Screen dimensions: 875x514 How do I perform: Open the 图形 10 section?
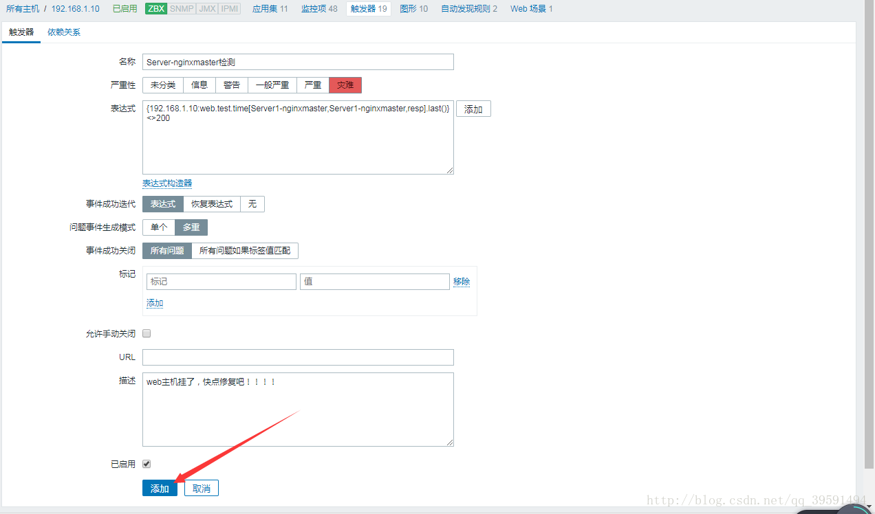coord(413,8)
